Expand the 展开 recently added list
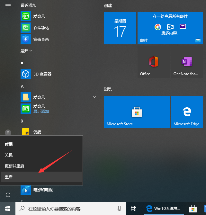The image size is (206, 215). click(x=26, y=51)
